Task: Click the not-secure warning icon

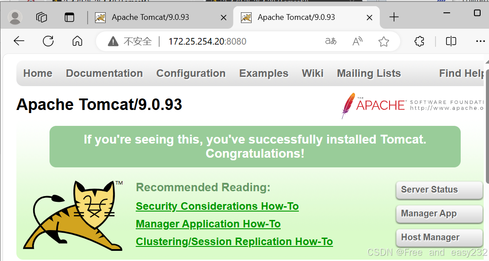Action: pyautogui.click(x=113, y=41)
